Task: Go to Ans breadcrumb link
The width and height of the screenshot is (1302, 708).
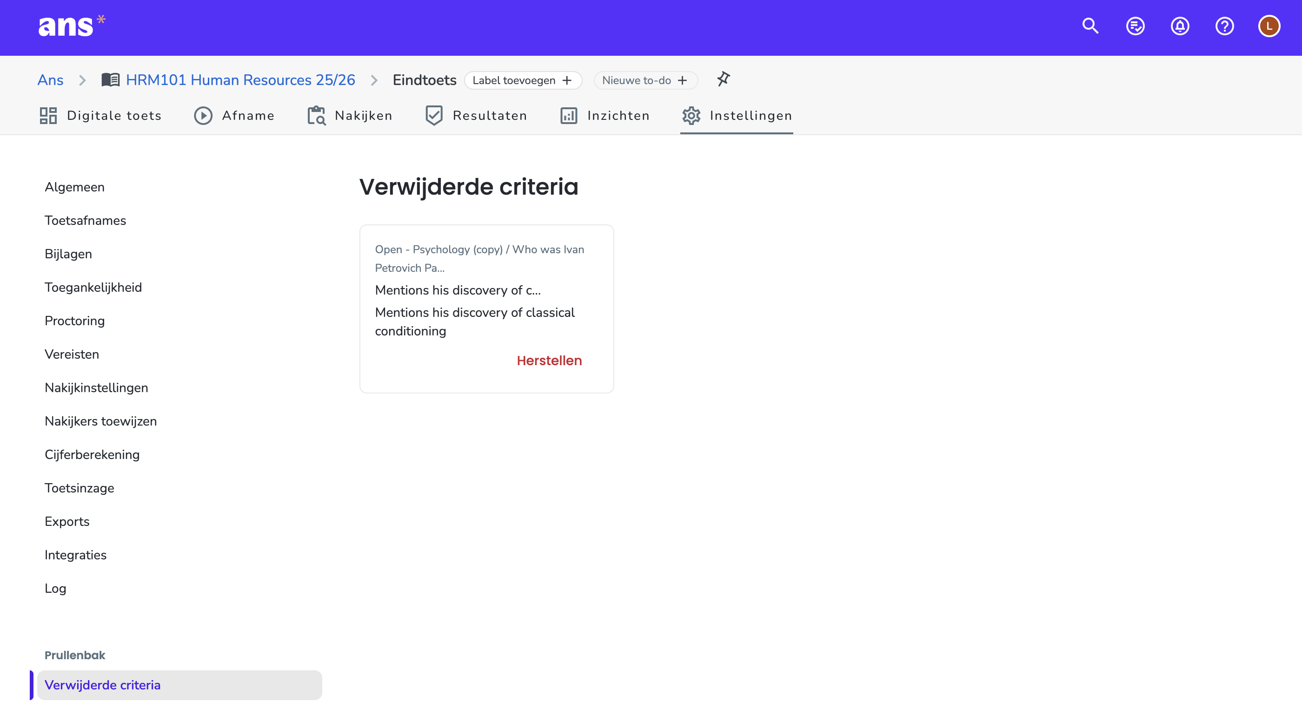Action: [x=50, y=80]
